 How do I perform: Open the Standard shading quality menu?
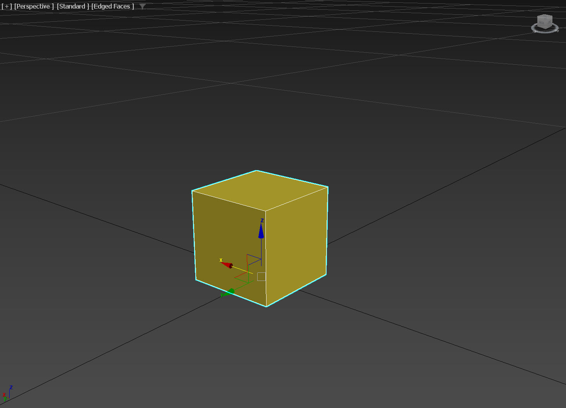[73, 6]
